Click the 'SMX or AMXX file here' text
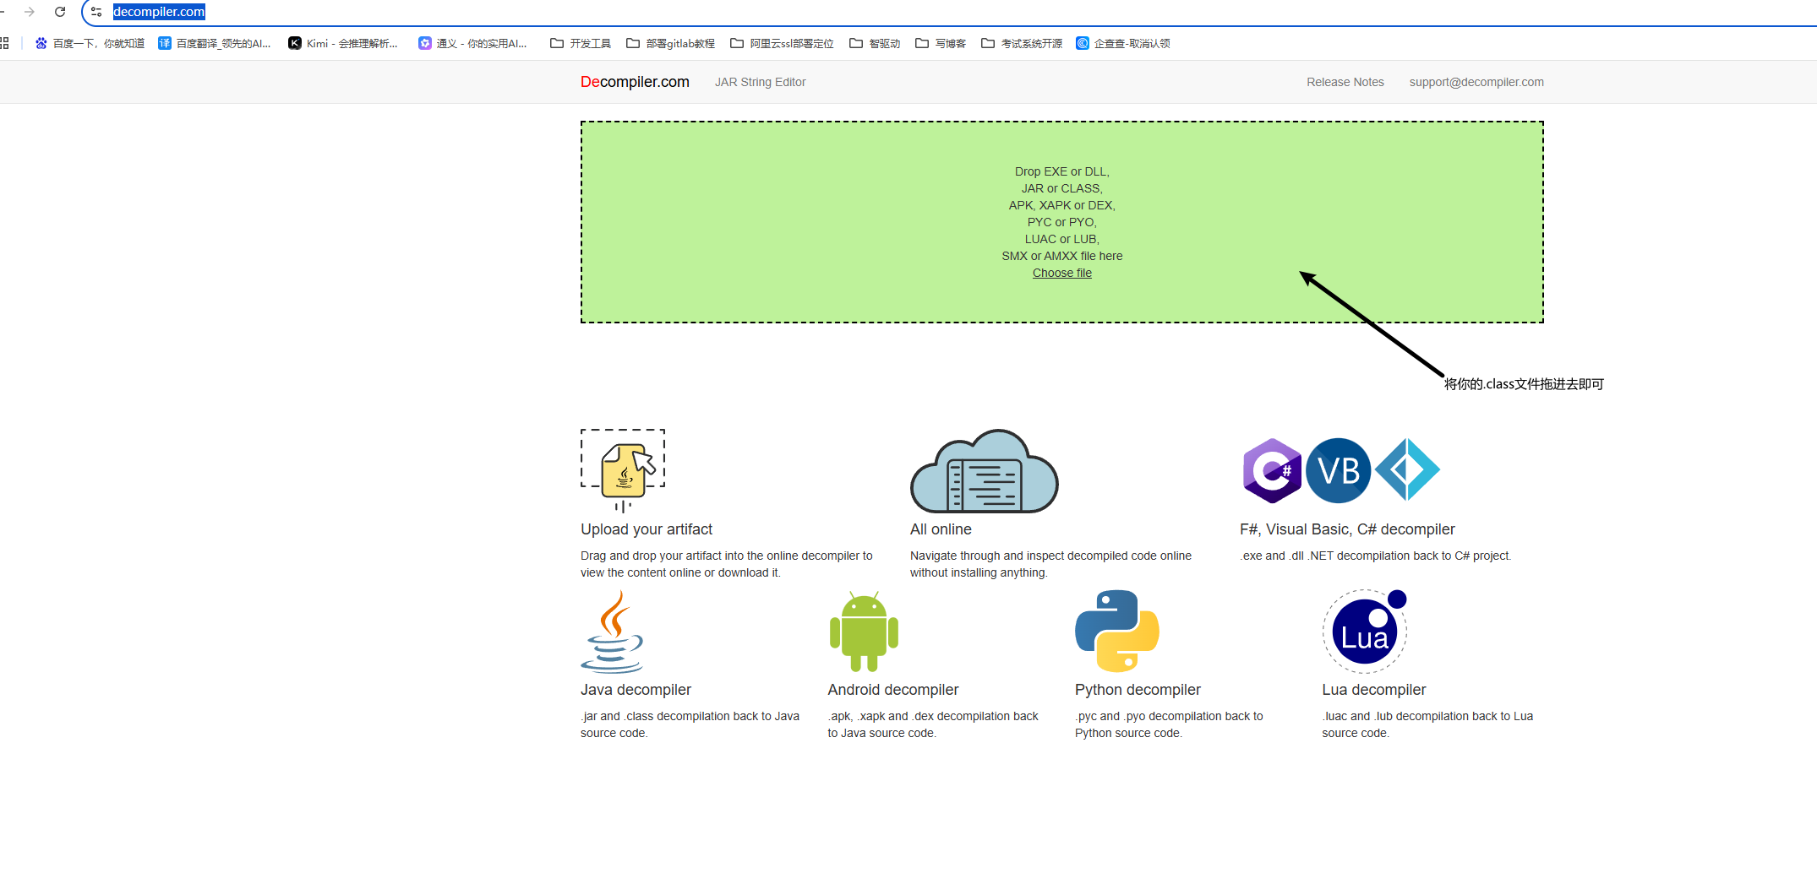Viewport: 1817px width, 873px height. (x=1062, y=256)
